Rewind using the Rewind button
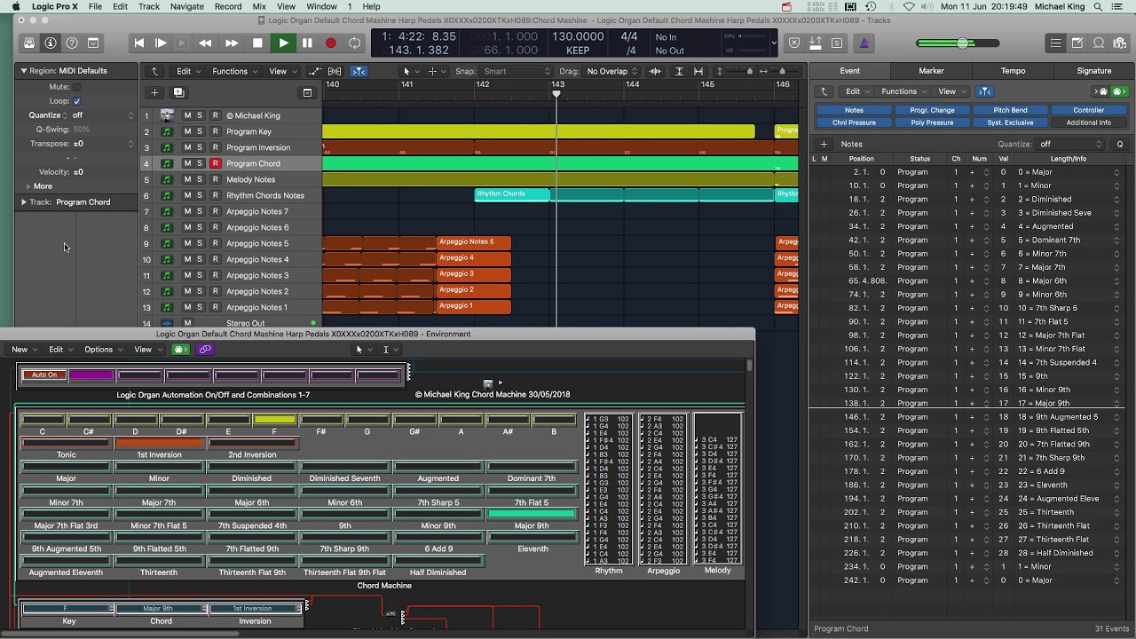This screenshot has width=1136, height=639. coord(205,43)
